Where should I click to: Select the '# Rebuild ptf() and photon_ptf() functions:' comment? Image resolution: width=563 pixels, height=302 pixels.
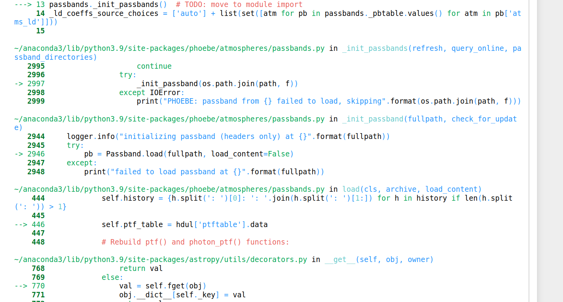[x=196, y=242]
